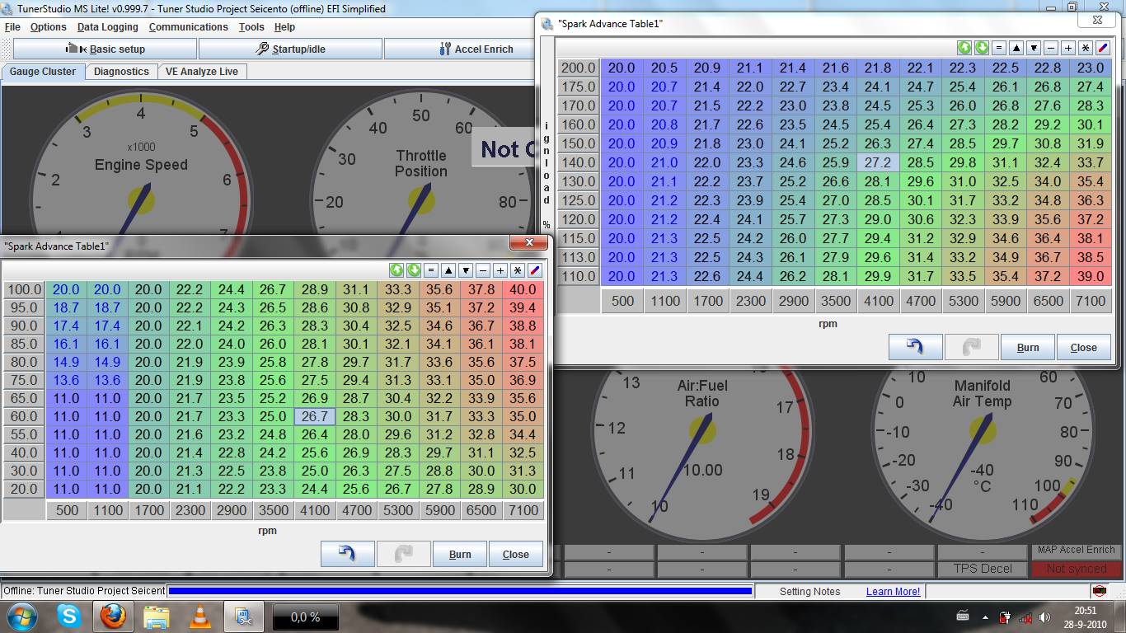1126x633 pixels.
Task: Click the asterisk multiply icon in 20–100 load table
Action: 518,270
